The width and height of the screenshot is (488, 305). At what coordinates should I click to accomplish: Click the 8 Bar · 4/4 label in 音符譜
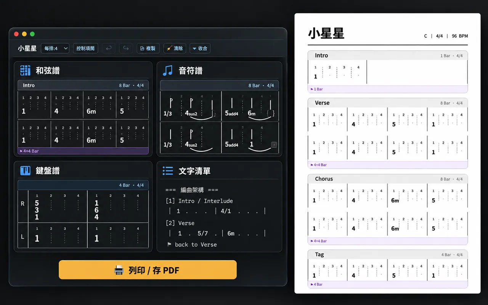click(x=261, y=85)
